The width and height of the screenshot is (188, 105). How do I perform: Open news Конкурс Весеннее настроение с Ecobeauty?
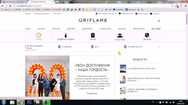point(142,90)
